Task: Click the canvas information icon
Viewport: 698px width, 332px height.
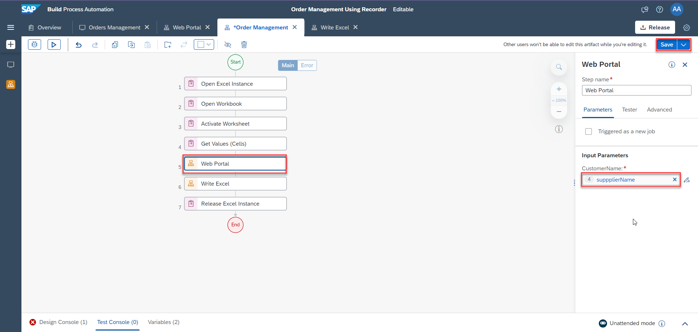Action: [x=559, y=129]
